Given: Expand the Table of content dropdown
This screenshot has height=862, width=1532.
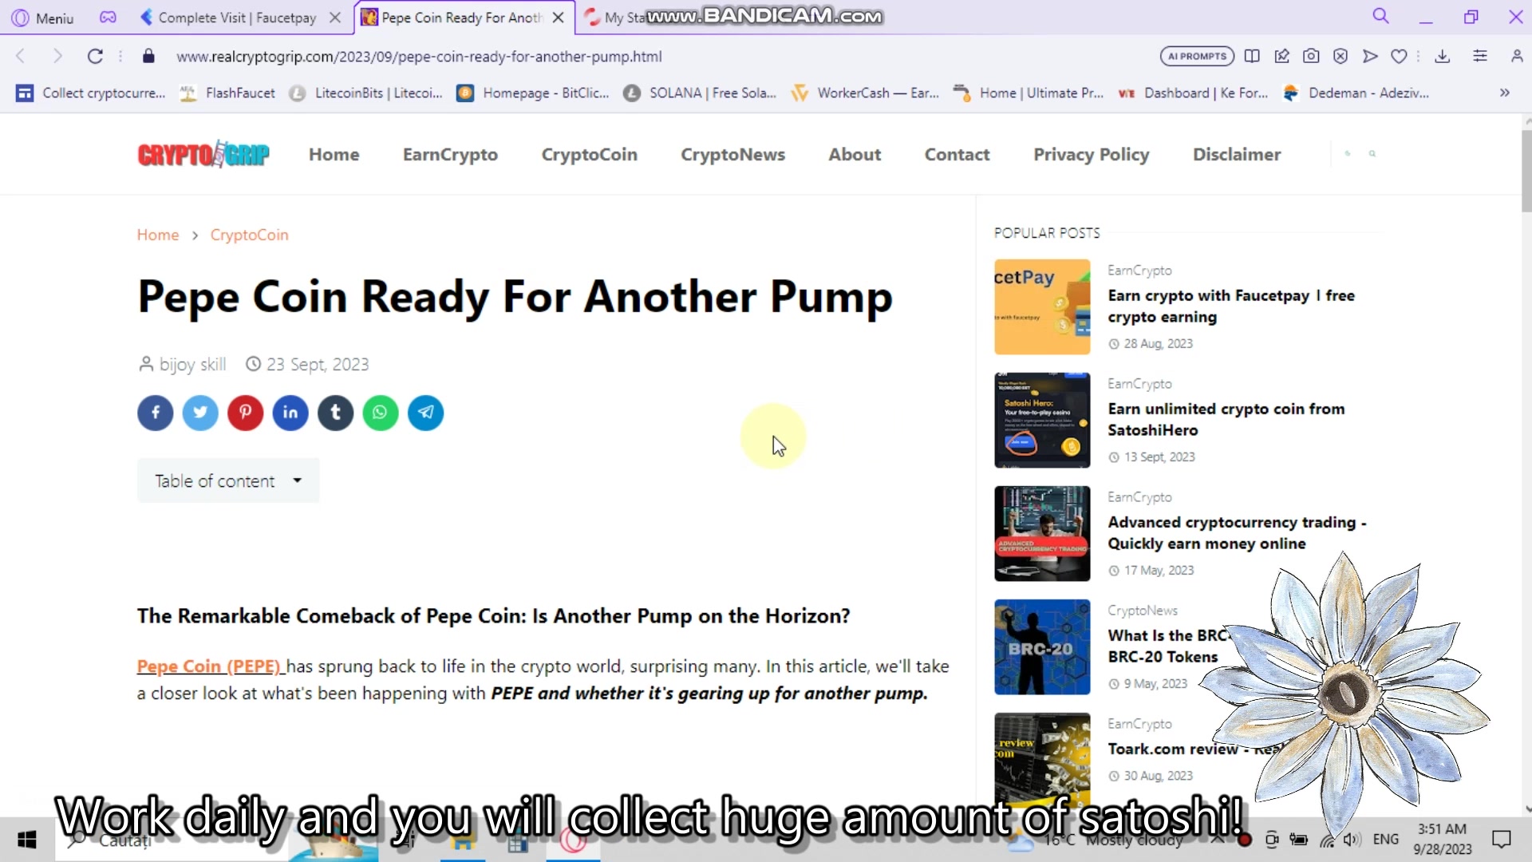Looking at the screenshot, I should click(x=228, y=480).
